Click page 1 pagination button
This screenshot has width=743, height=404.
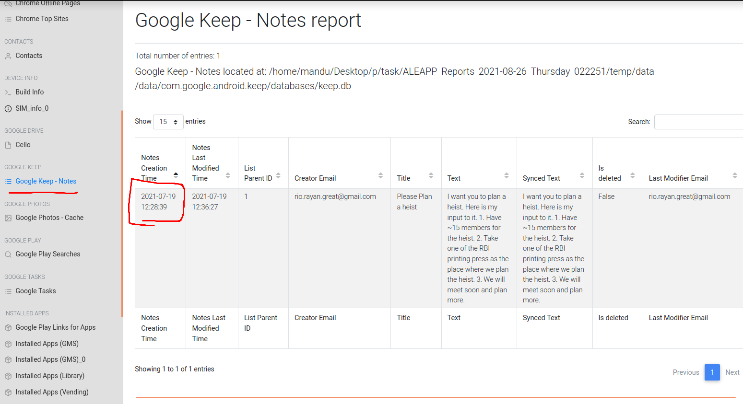pyautogui.click(x=712, y=372)
